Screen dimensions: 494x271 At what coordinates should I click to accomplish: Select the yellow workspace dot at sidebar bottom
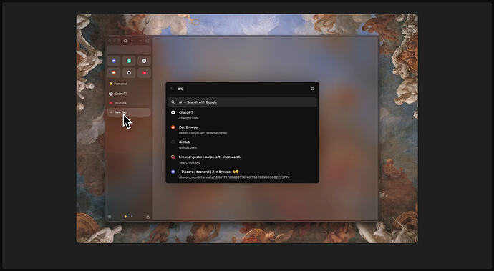click(x=125, y=217)
